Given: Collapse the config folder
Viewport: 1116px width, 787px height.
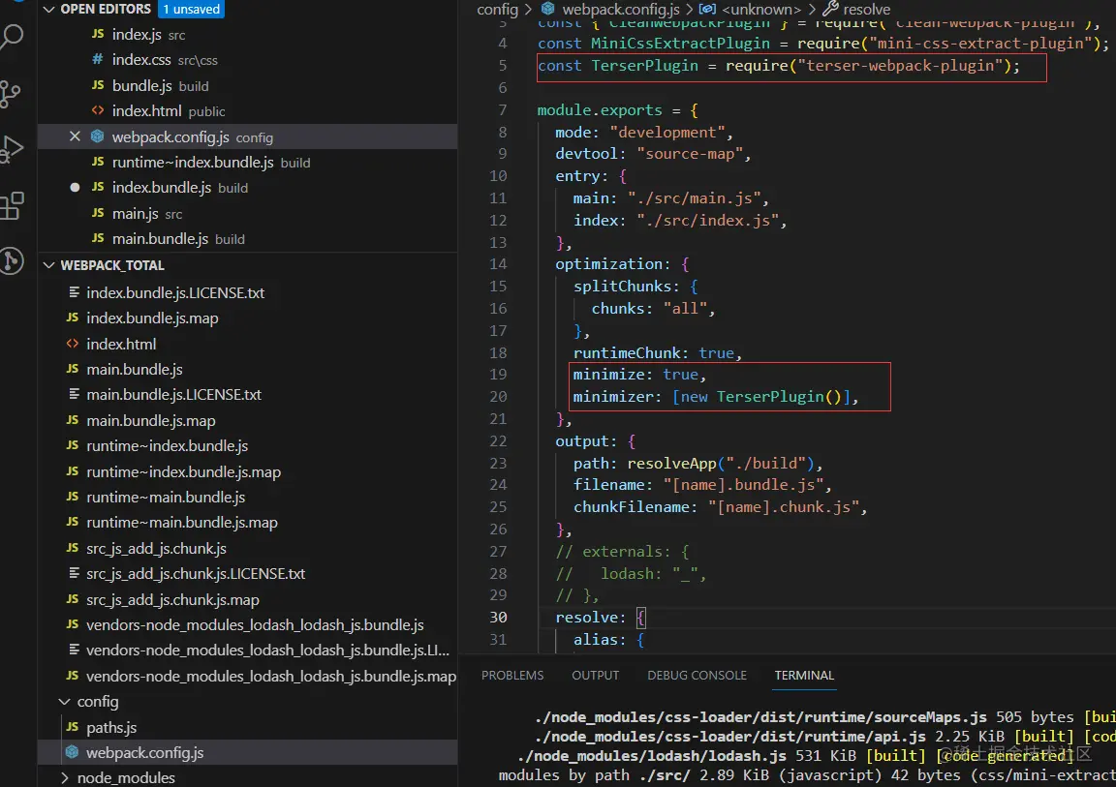Looking at the screenshot, I should [x=64, y=702].
